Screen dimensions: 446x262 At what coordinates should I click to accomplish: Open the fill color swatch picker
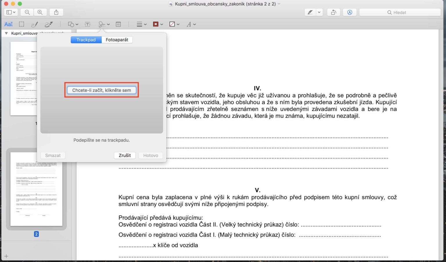coord(172,24)
